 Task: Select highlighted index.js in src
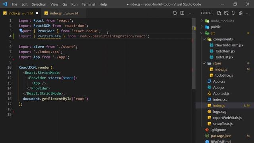[225, 106]
